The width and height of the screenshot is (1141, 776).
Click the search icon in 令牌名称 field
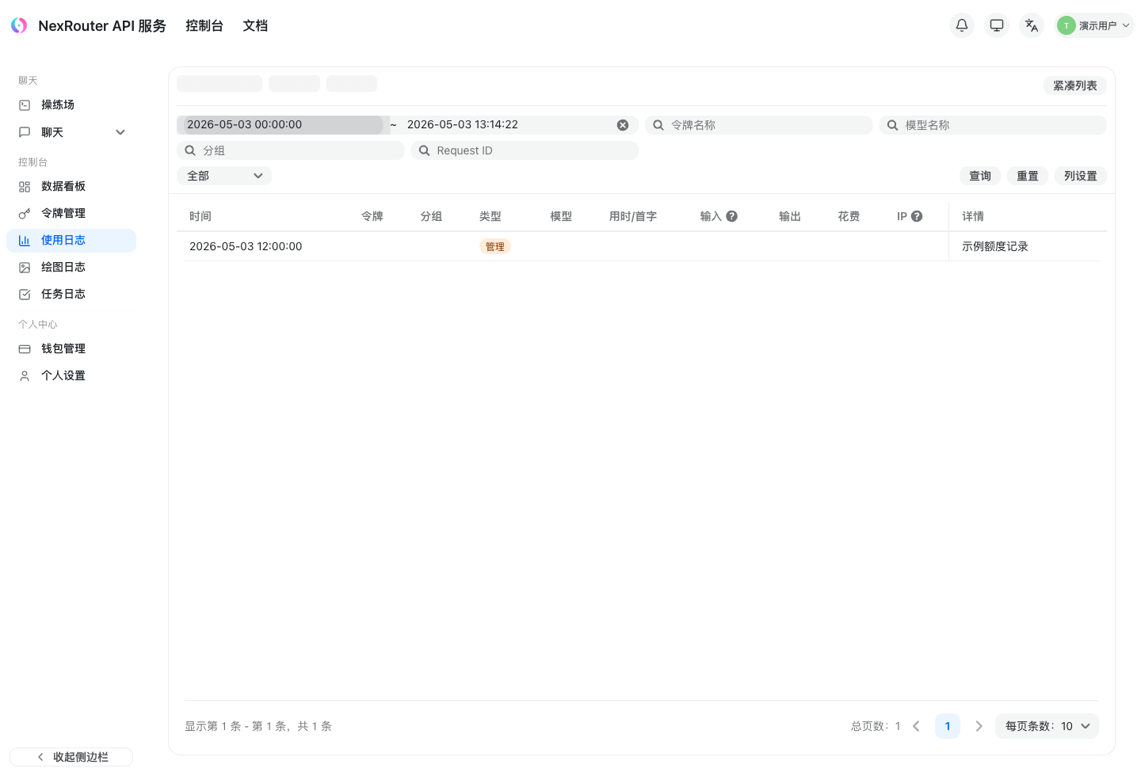pos(658,125)
